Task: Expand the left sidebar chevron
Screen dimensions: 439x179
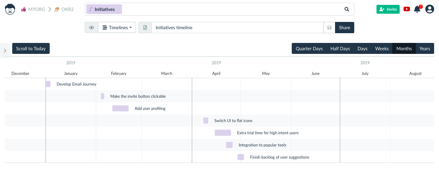Action: tap(5, 51)
